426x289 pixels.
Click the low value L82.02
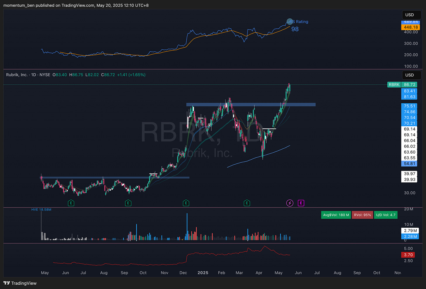point(92,75)
